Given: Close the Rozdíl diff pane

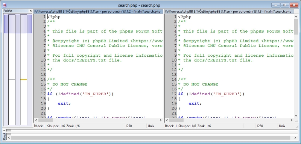Looking at the screenshot, I should click(4, 130).
